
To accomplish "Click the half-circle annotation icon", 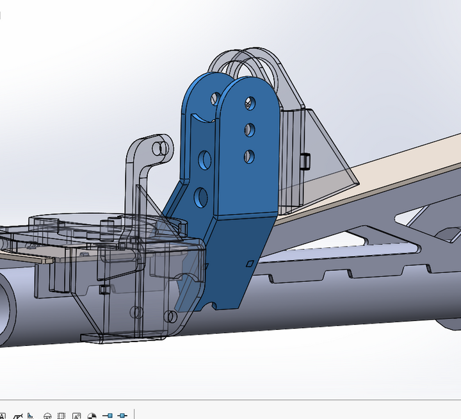I will [47, 416].
